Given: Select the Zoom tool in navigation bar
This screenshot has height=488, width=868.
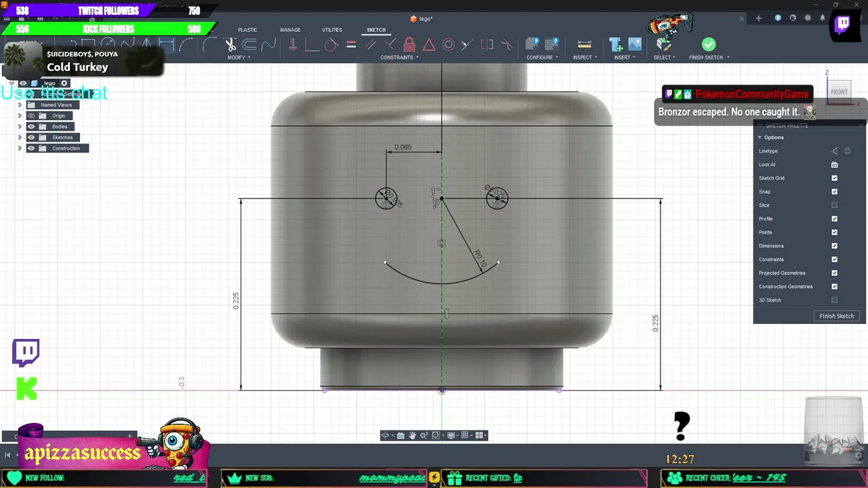Looking at the screenshot, I should click(x=424, y=435).
